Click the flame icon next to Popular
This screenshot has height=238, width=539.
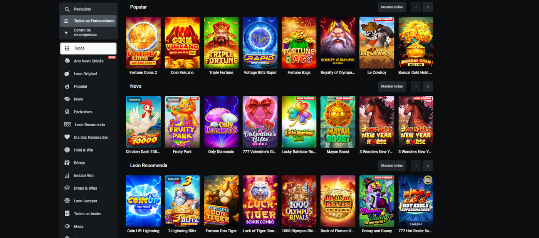point(67,87)
